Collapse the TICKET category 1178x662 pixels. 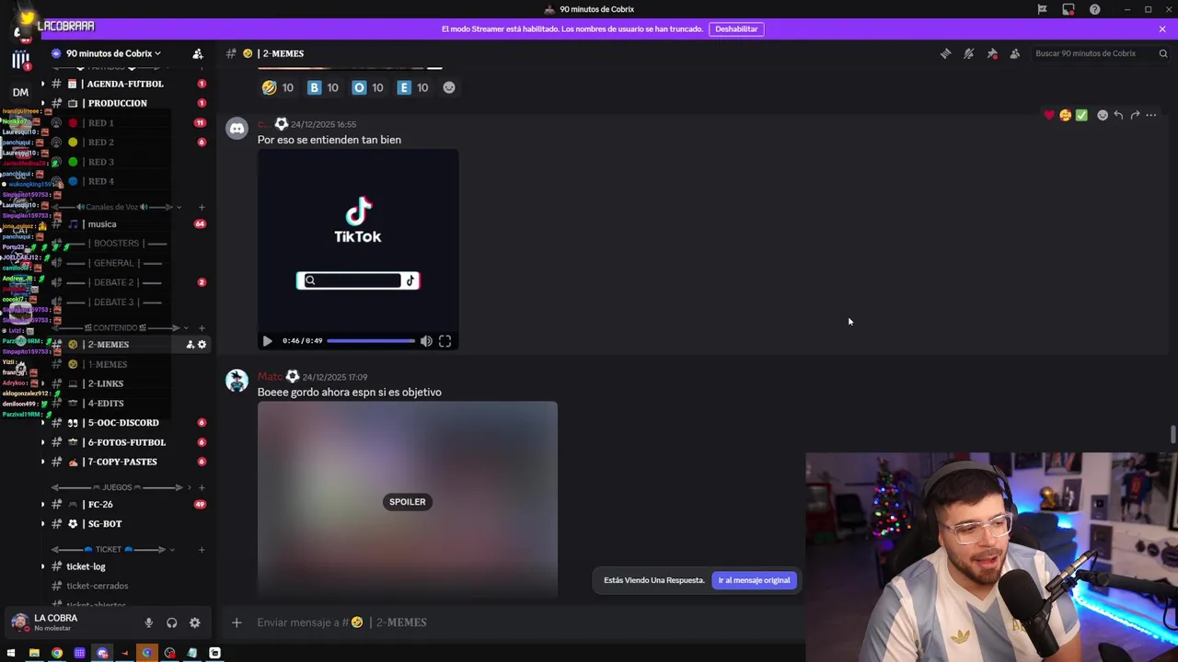(113, 550)
